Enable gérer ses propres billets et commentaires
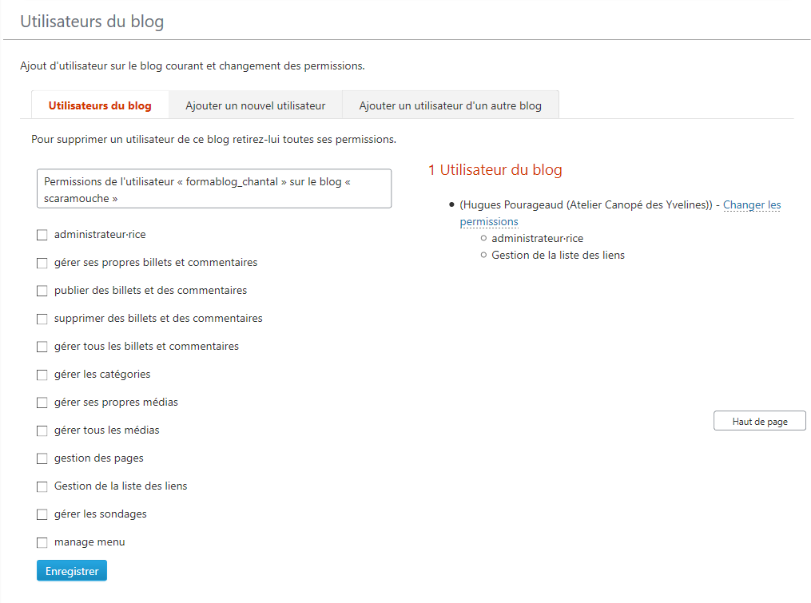Screen dimensions: 811x603 (x=42, y=263)
